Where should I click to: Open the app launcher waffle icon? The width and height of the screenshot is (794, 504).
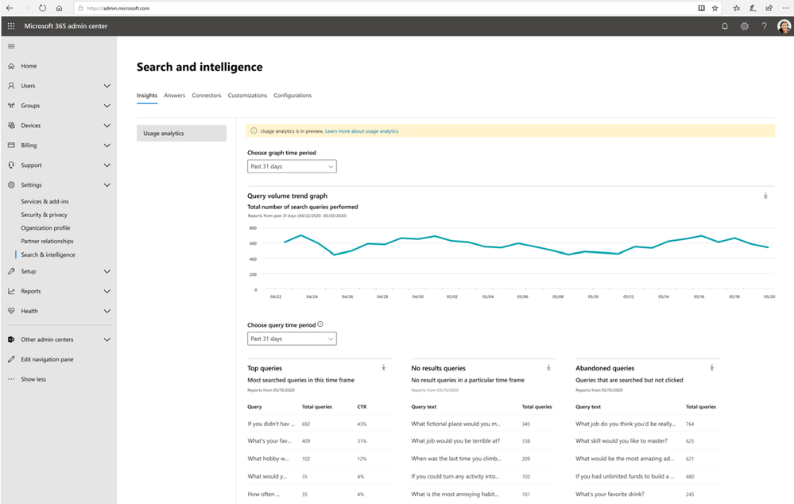tap(10, 25)
